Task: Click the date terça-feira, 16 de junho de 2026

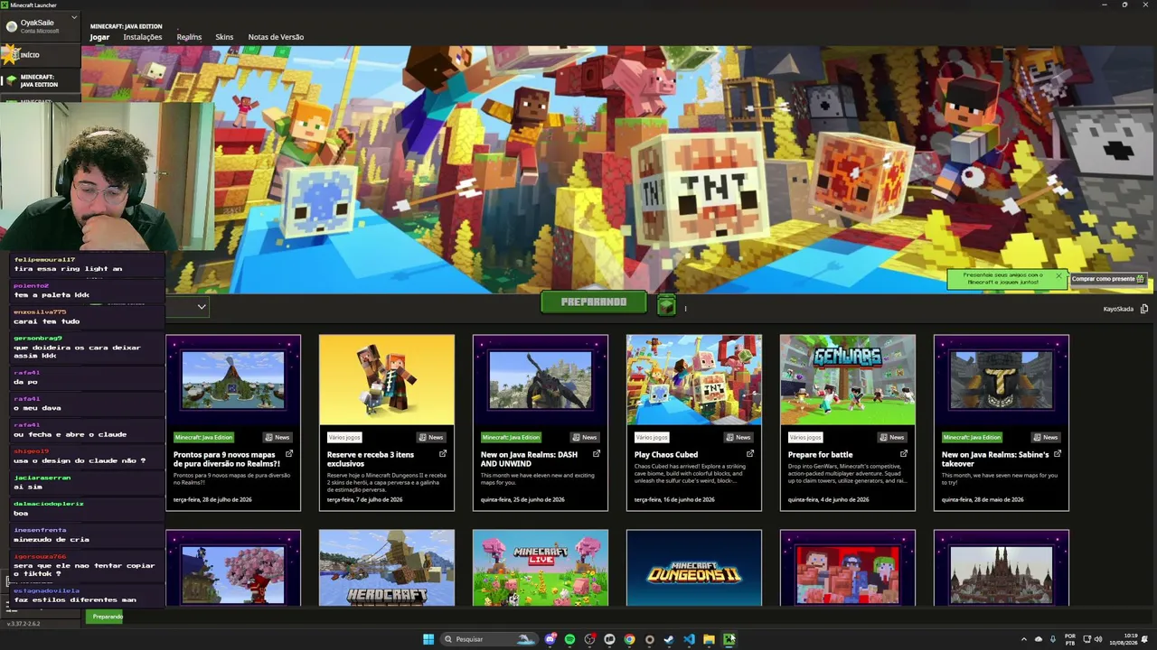Action: point(674,499)
